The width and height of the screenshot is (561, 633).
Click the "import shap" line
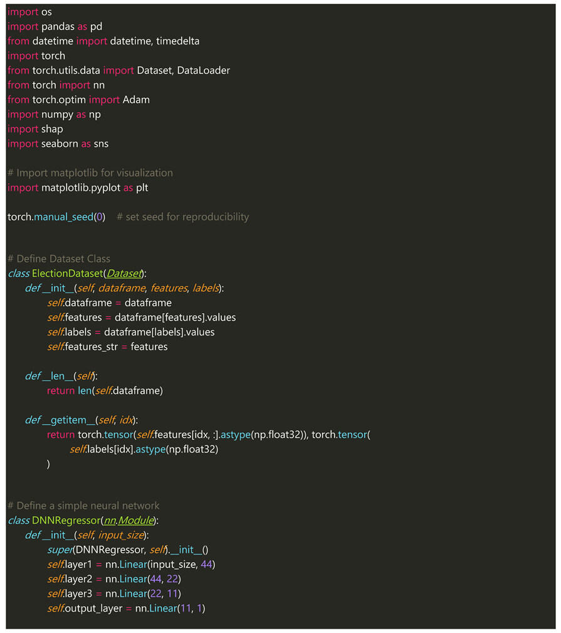pos(35,129)
